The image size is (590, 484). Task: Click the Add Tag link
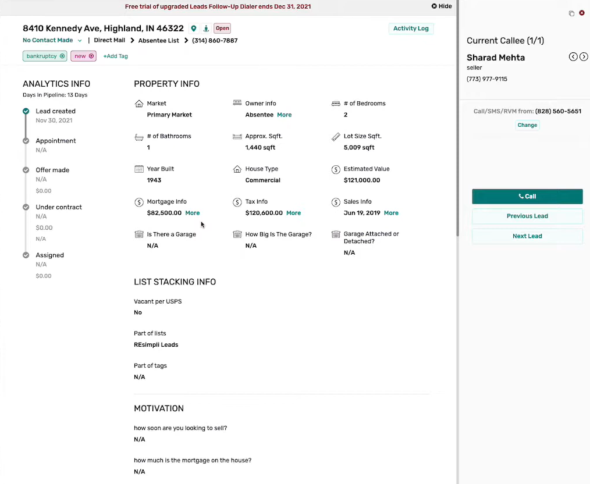(115, 56)
